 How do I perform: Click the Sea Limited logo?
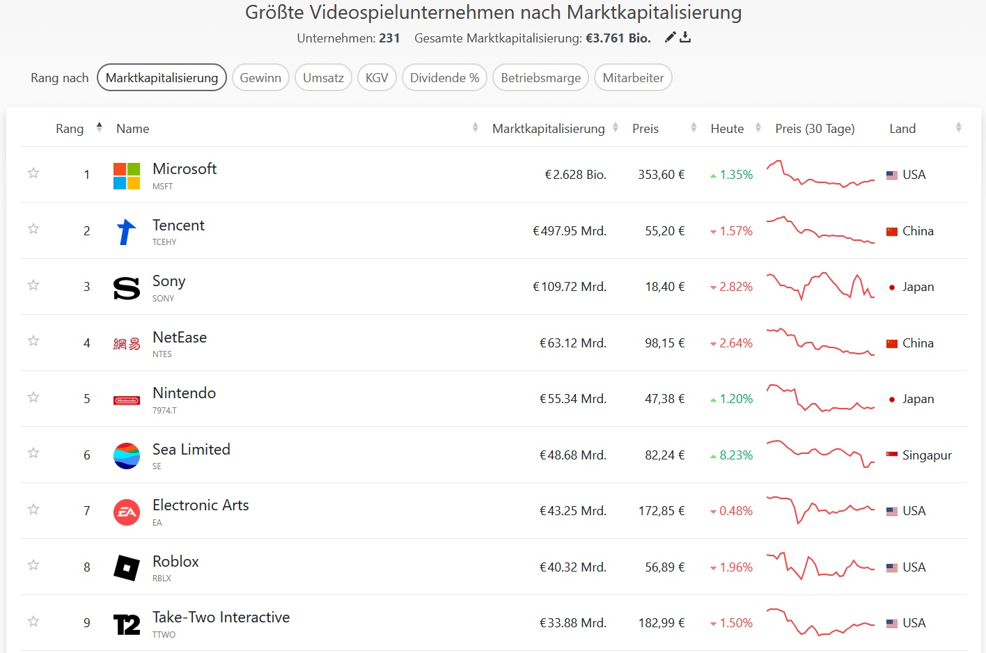[127, 456]
